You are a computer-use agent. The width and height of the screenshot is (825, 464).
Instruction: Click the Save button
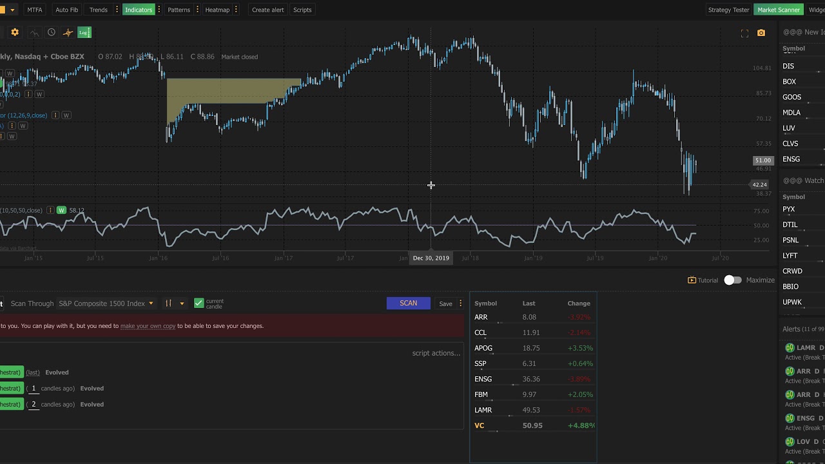[x=446, y=304]
